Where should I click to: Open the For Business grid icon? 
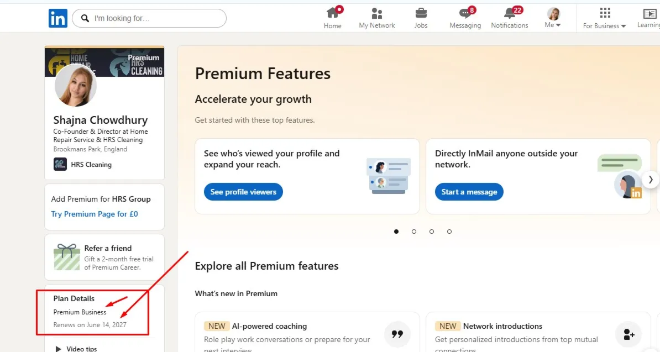[605, 13]
